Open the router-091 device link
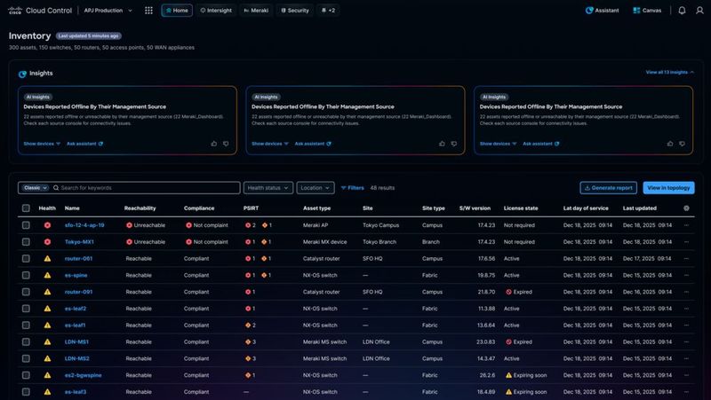711x400 pixels. [78, 292]
